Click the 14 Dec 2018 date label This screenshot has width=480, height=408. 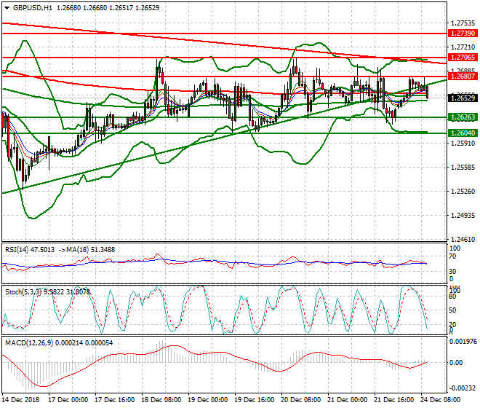[x=20, y=400]
